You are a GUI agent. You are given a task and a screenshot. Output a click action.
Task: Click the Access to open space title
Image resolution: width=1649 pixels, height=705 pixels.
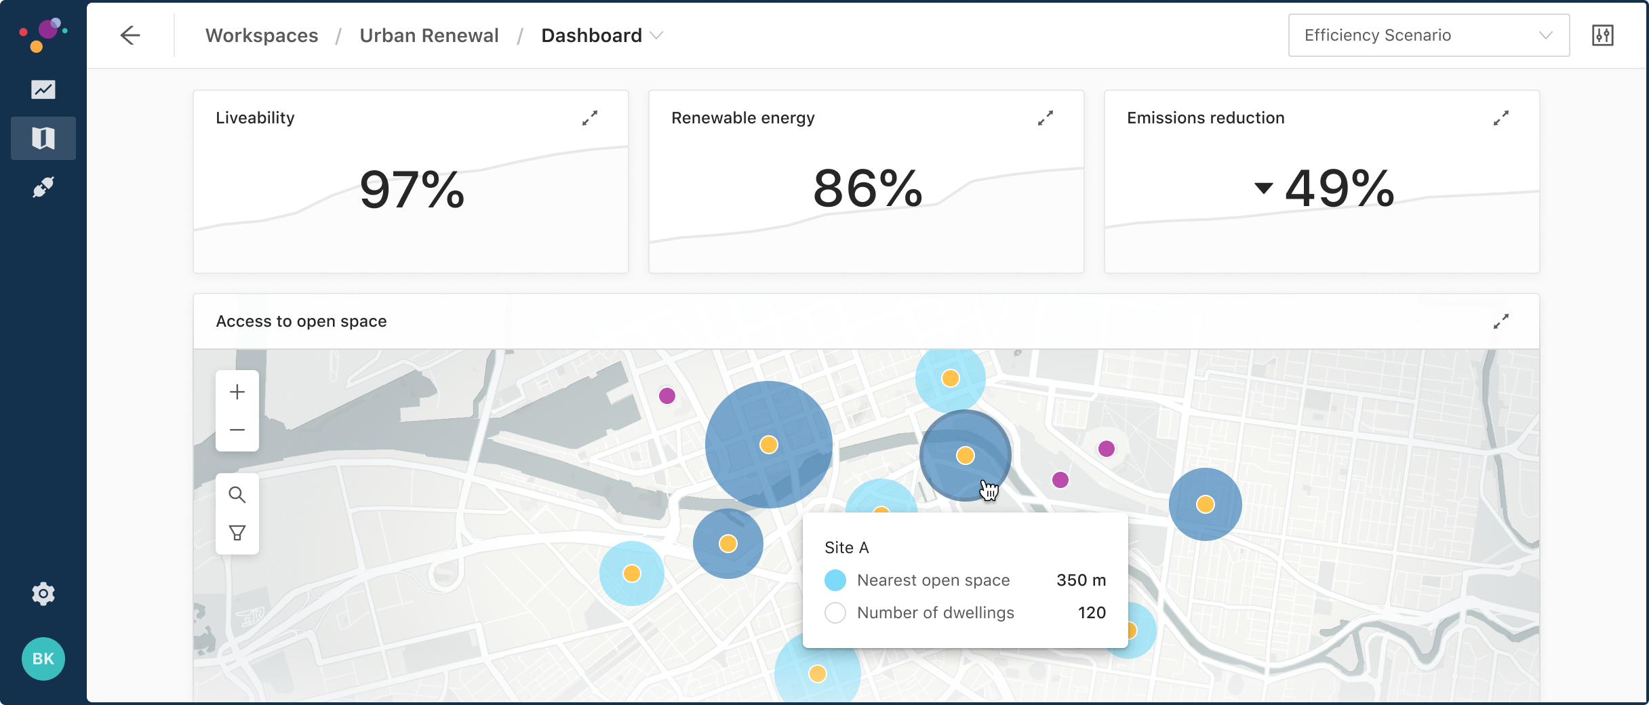[x=301, y=321]
